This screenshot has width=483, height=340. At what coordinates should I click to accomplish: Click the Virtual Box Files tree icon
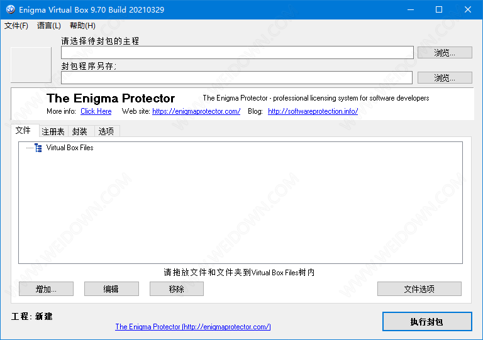click(38, 148)
